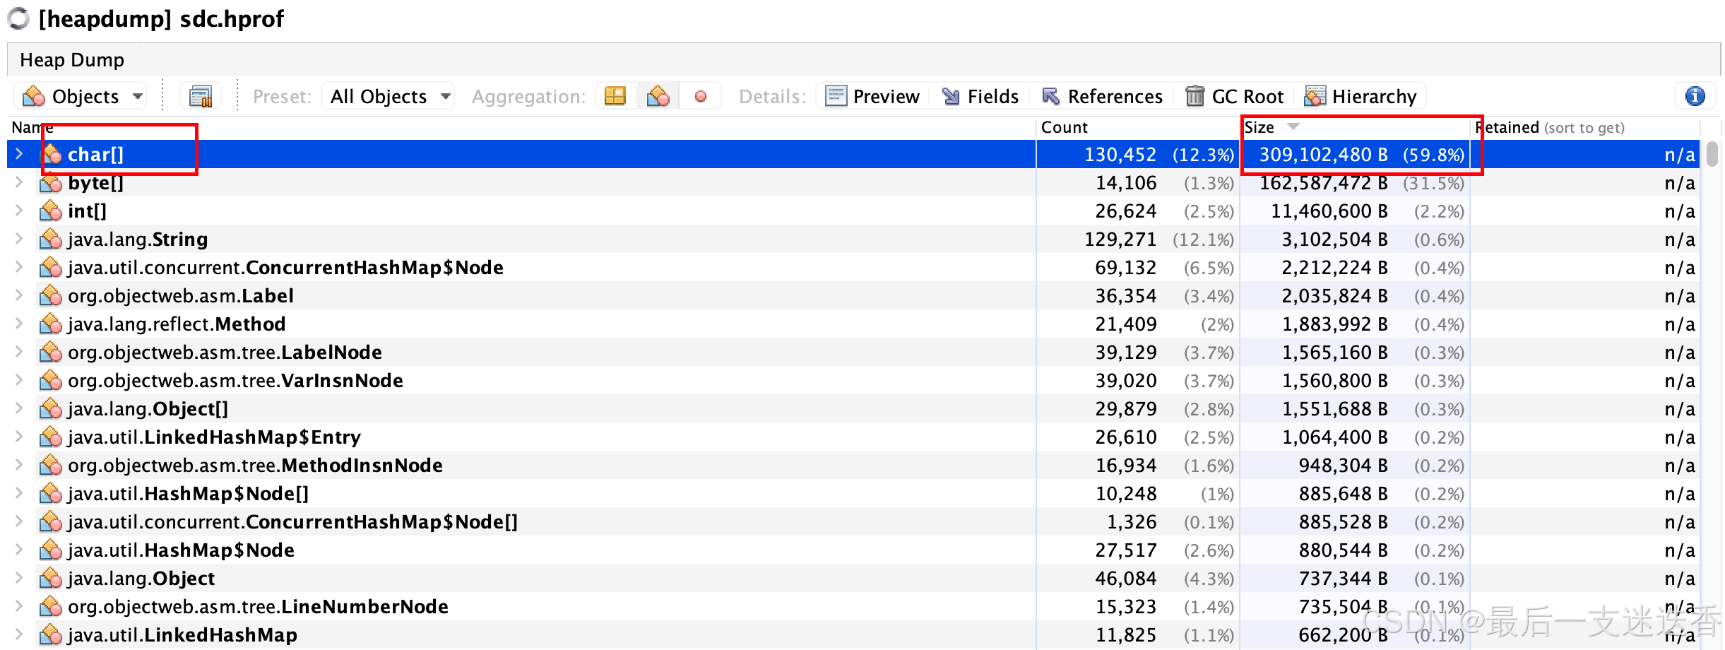Viewport: 1725px width, 650px height.
Task: Sort by the Retained column header
Action: coord(1585,127)
